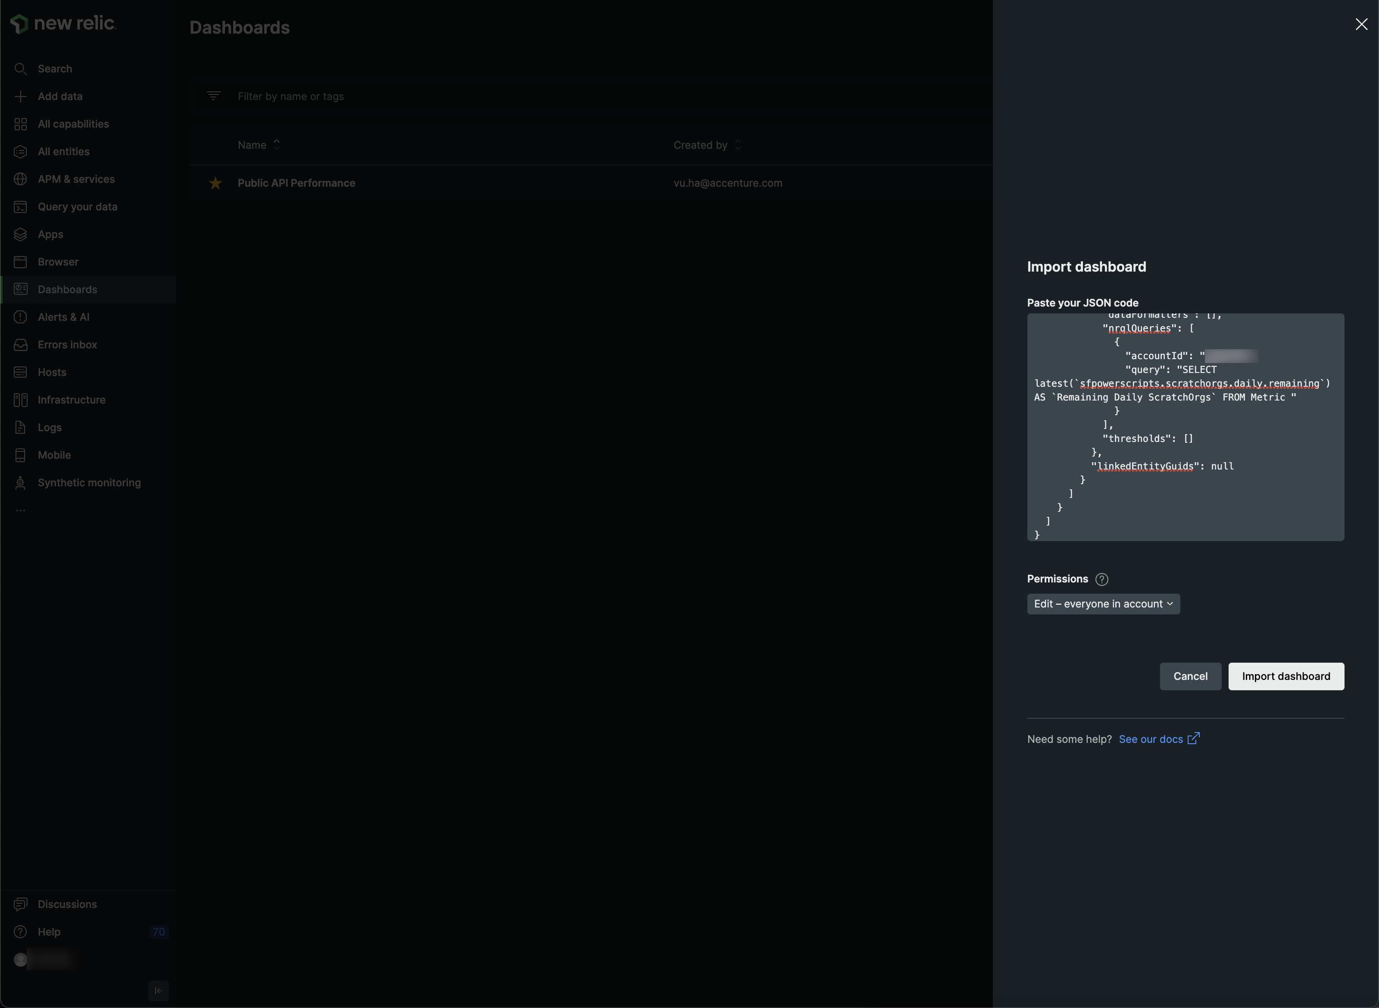
Task: Click the Import dashboard button
Action: pyautogui.click(x=1285, y=676)
